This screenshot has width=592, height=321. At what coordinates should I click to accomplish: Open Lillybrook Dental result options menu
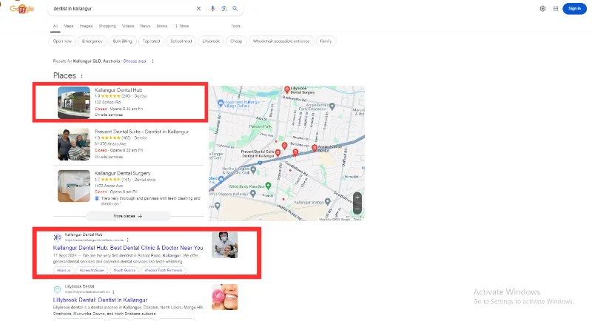(x=113, y=292)
